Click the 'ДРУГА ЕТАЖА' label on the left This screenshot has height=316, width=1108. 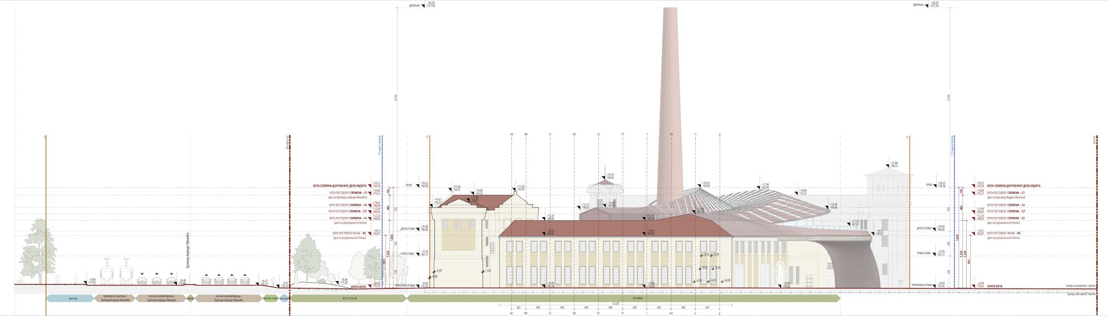[408, 228]
